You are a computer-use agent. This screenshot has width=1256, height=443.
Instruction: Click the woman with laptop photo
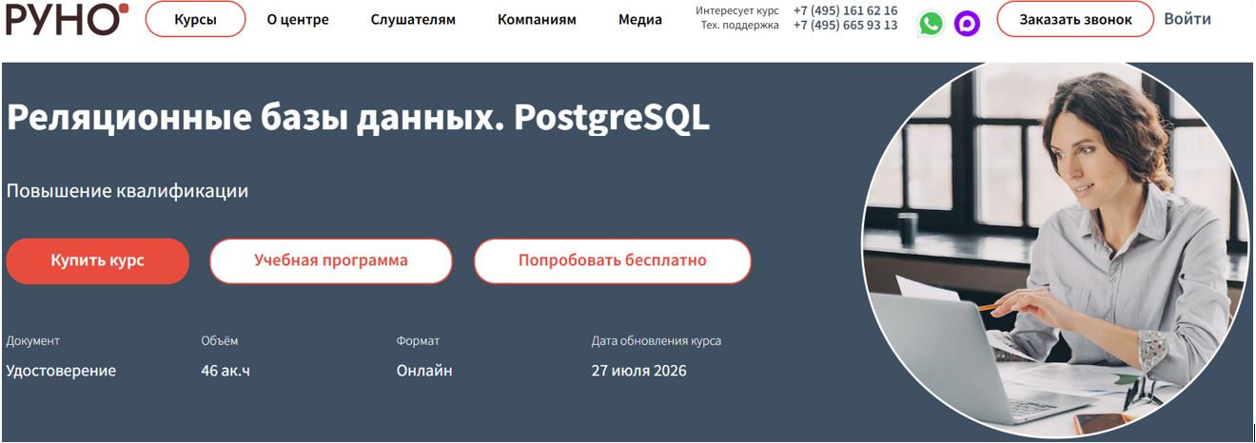1057,250
